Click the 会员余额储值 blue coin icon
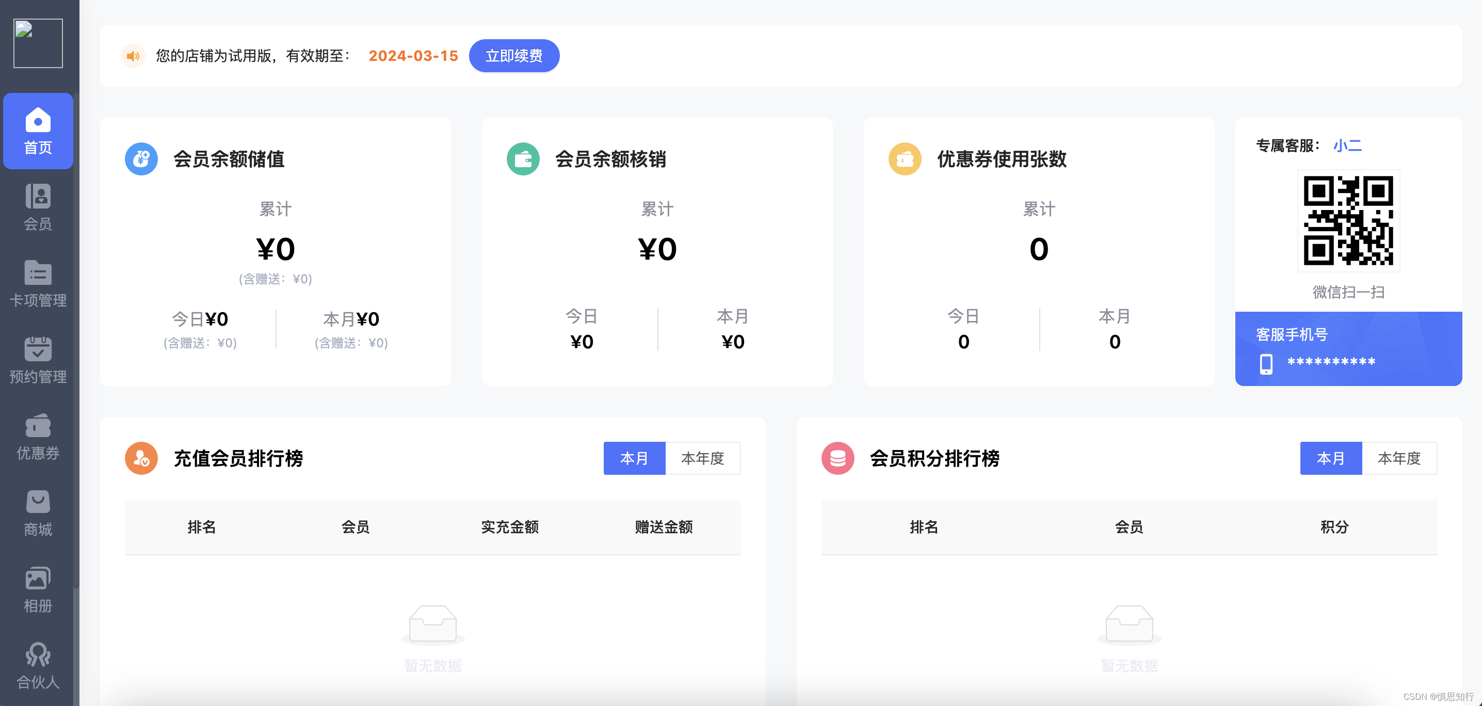This screenshot has height=706, width=1482. 141,159
